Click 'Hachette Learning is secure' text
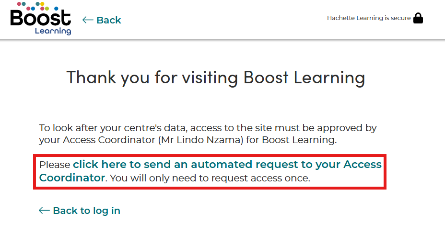The image size is (445, 235). click(x=369, y=18)
